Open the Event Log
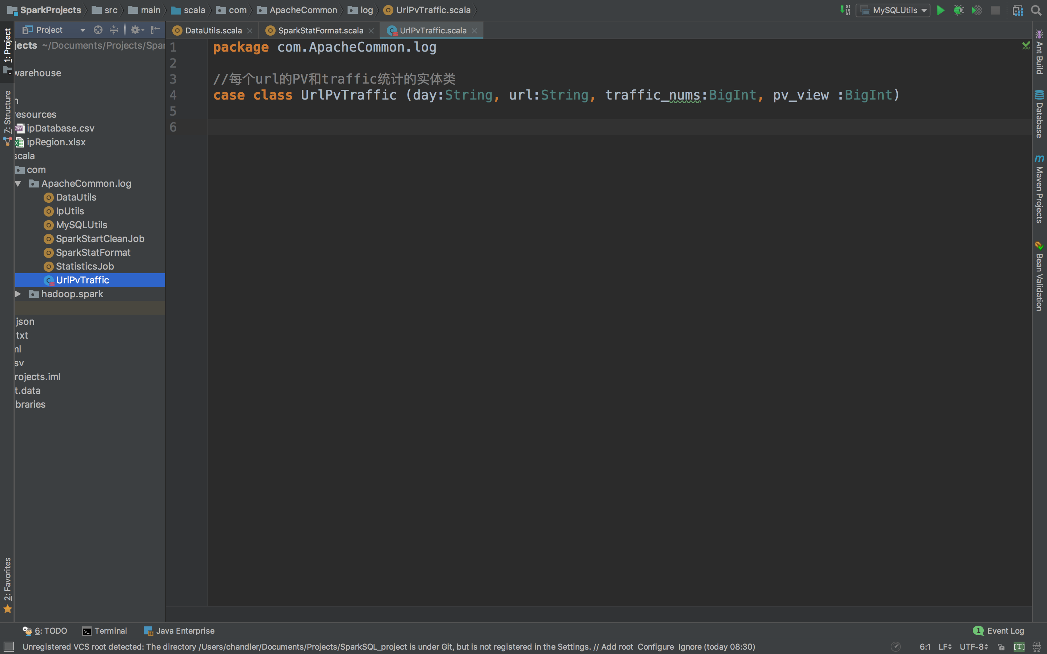The image size is (1047, 654). pyautogui.click(x=999, y=631)
